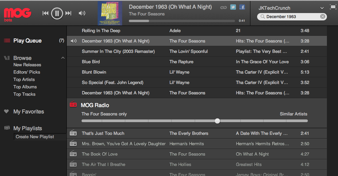
Task: Click the Browse library icon
Action: 7,58
